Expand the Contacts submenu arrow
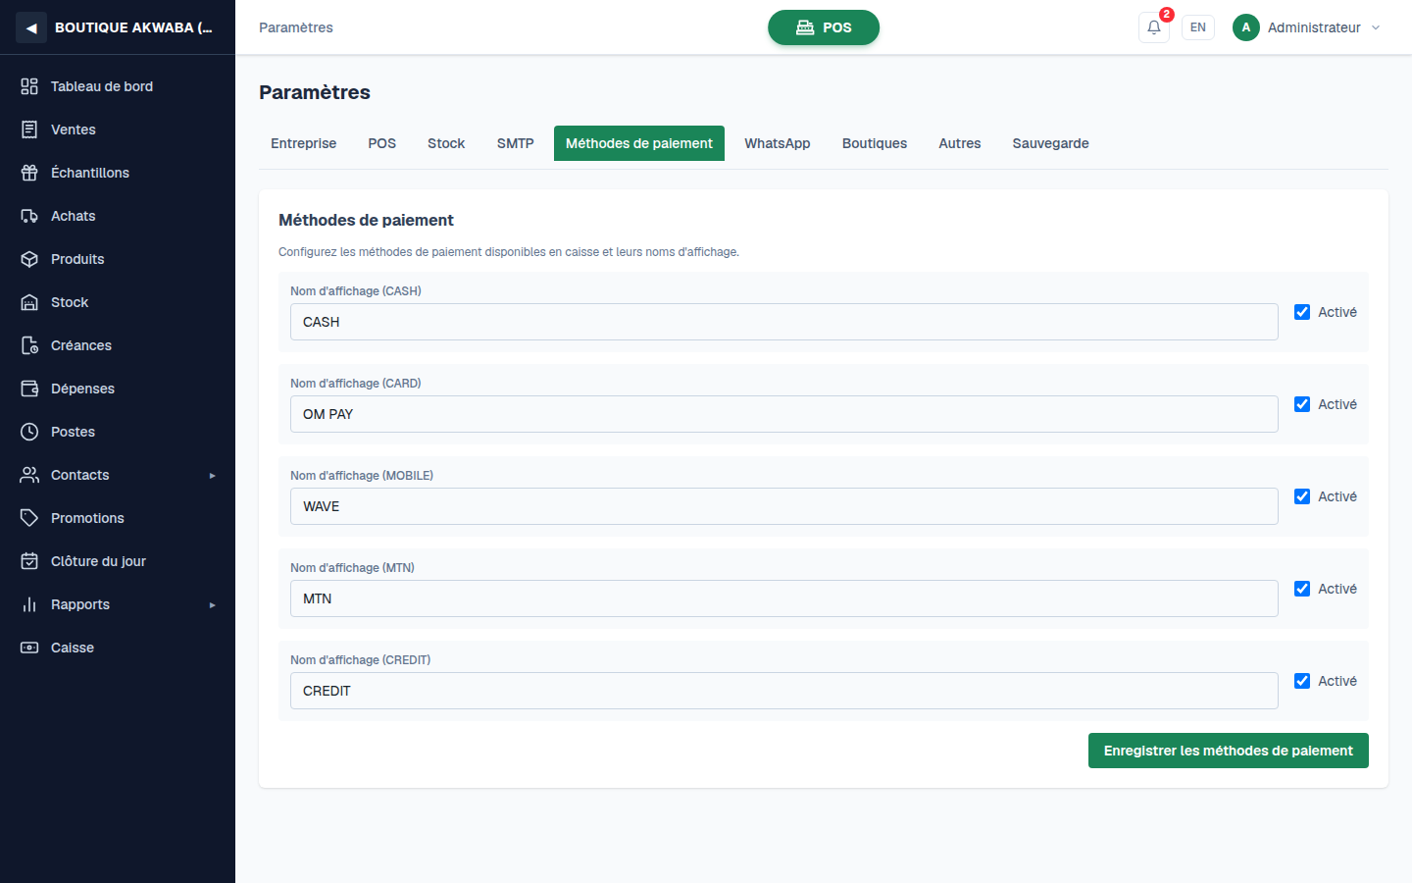Viewport: 1412px width, 883px height. tap(212, 476)
